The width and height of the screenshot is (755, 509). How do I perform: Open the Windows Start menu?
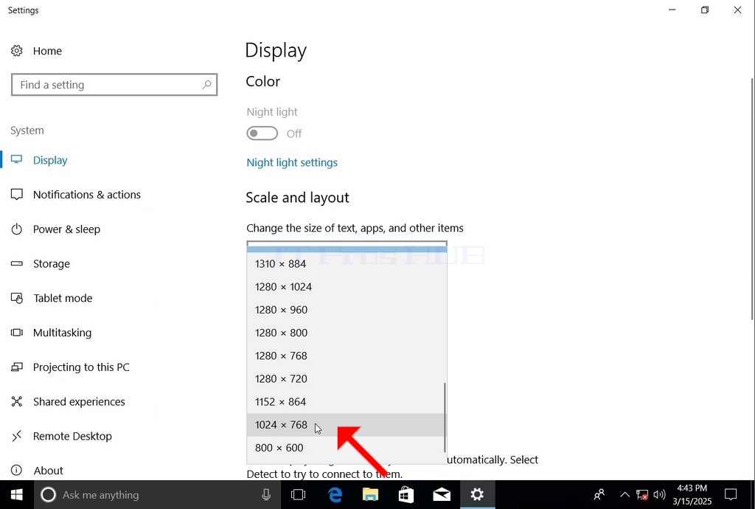click(17, 494)
